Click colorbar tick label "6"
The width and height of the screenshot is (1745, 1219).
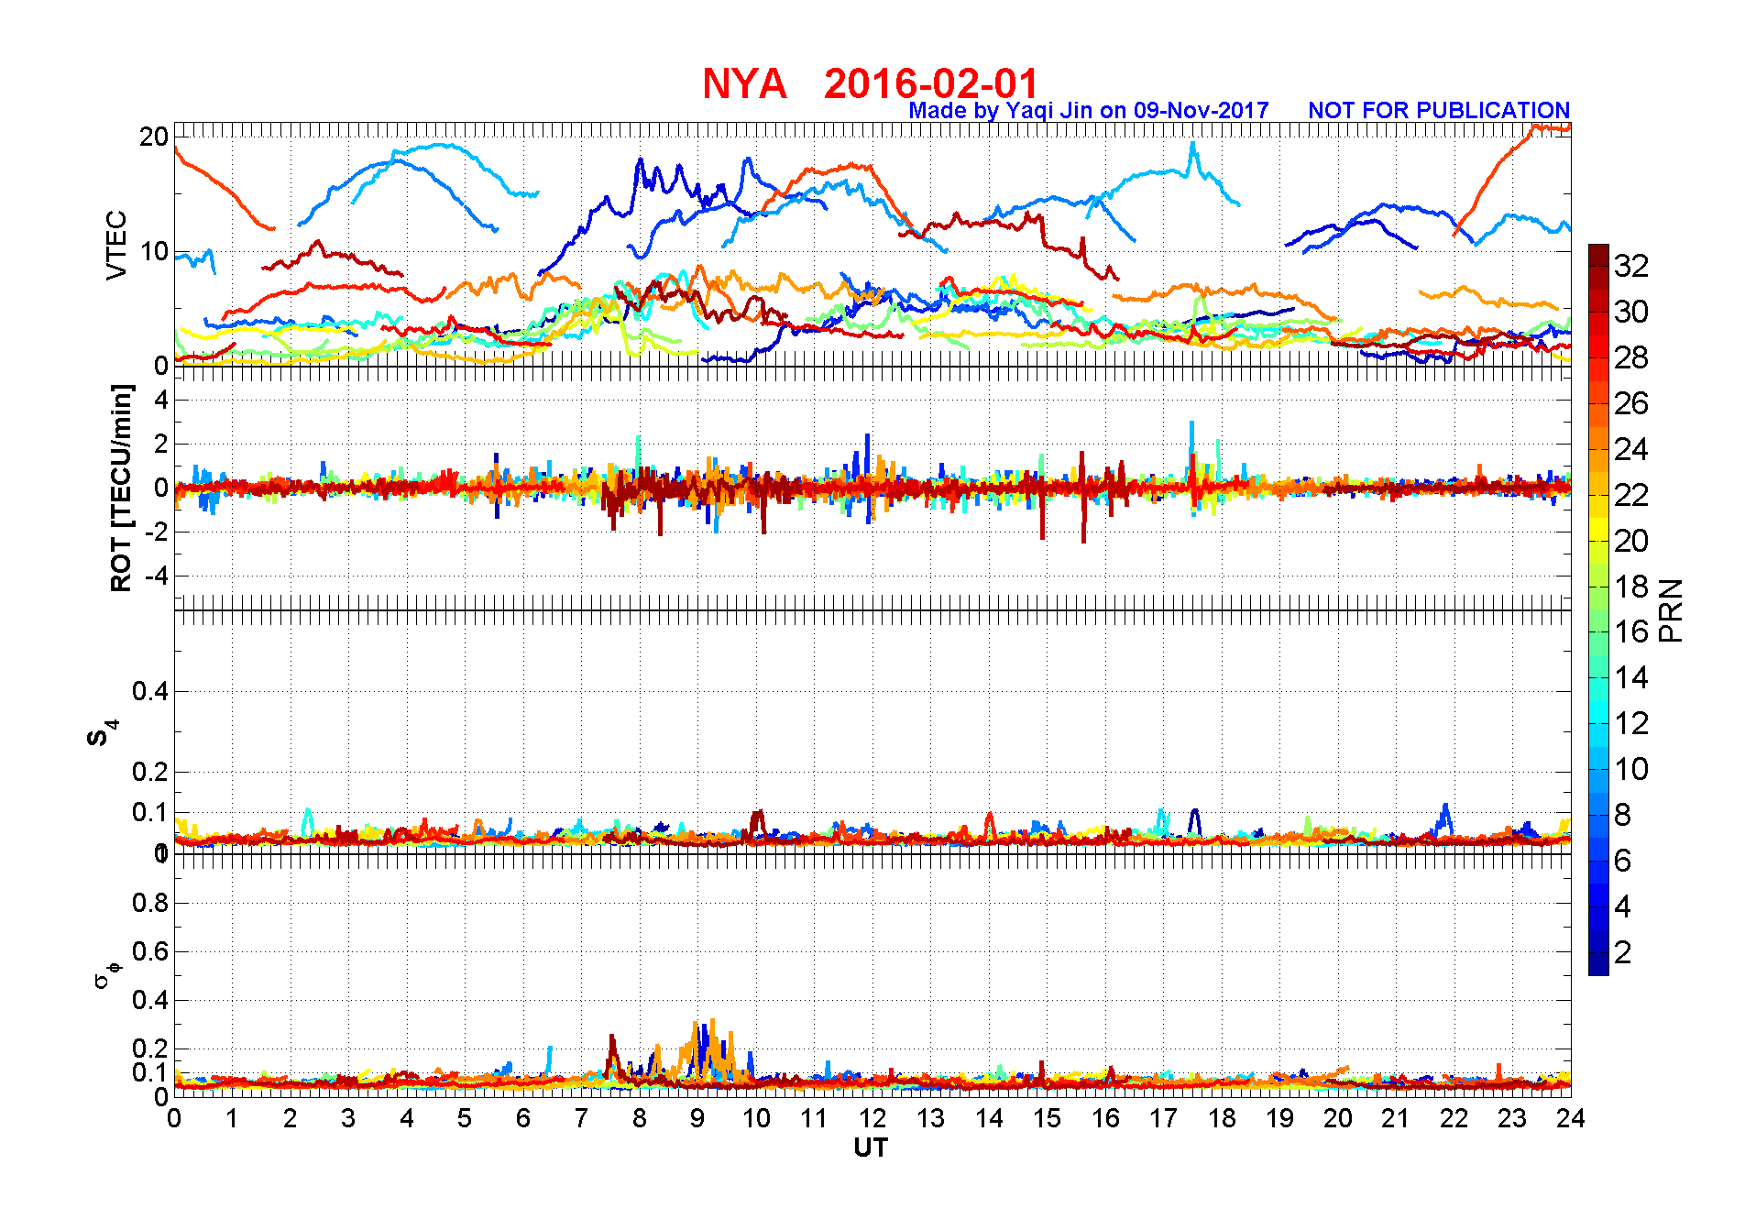[x=1622, y=861]
